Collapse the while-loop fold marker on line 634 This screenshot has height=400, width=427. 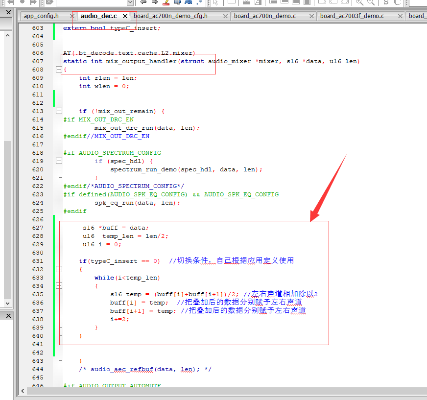(59, 286)
